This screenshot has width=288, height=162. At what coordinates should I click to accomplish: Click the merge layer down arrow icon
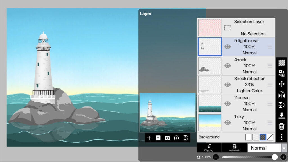coord(282,116)
